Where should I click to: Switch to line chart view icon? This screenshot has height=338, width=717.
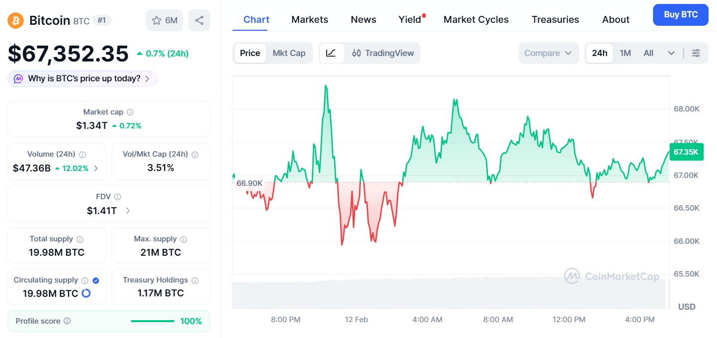coord(331,53)
